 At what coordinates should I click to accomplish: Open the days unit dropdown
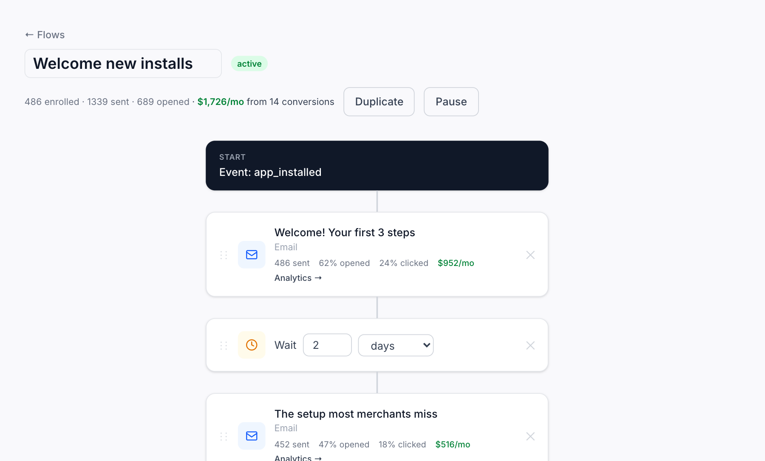(x=396, y=345)
